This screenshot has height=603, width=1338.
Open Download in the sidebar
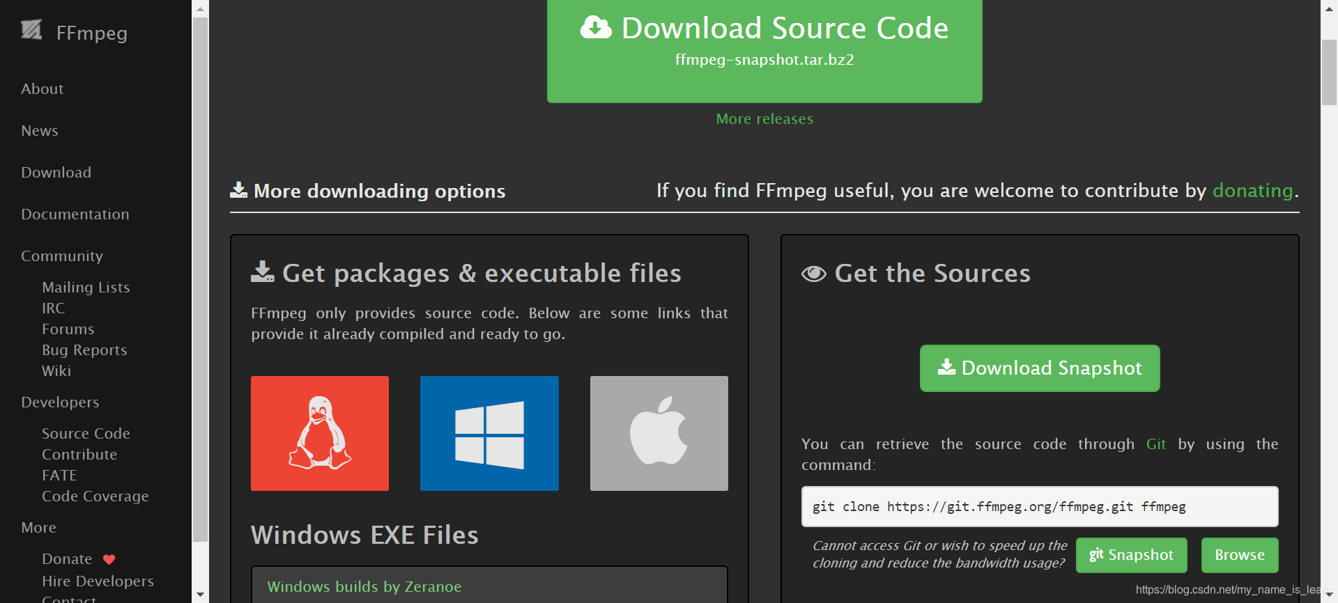click(x=56, y=173)
